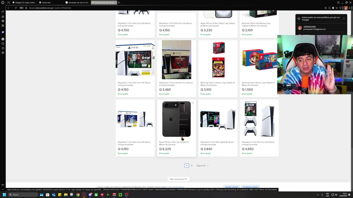Image resolution: width=353 pixels, height=198 pixels.
Task: Open Nintendo Switch 2 Q 3,100 thumbnail
Action: click(218, 60)
